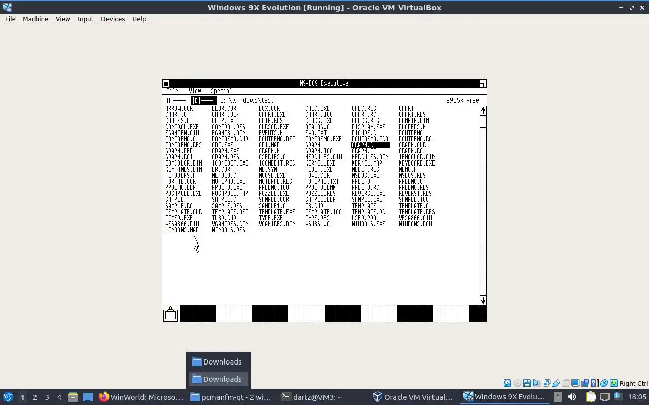Screen dimensions: 649x405
Task: Open File menu in MS-DOS Executive
Action: coord(172,91)
